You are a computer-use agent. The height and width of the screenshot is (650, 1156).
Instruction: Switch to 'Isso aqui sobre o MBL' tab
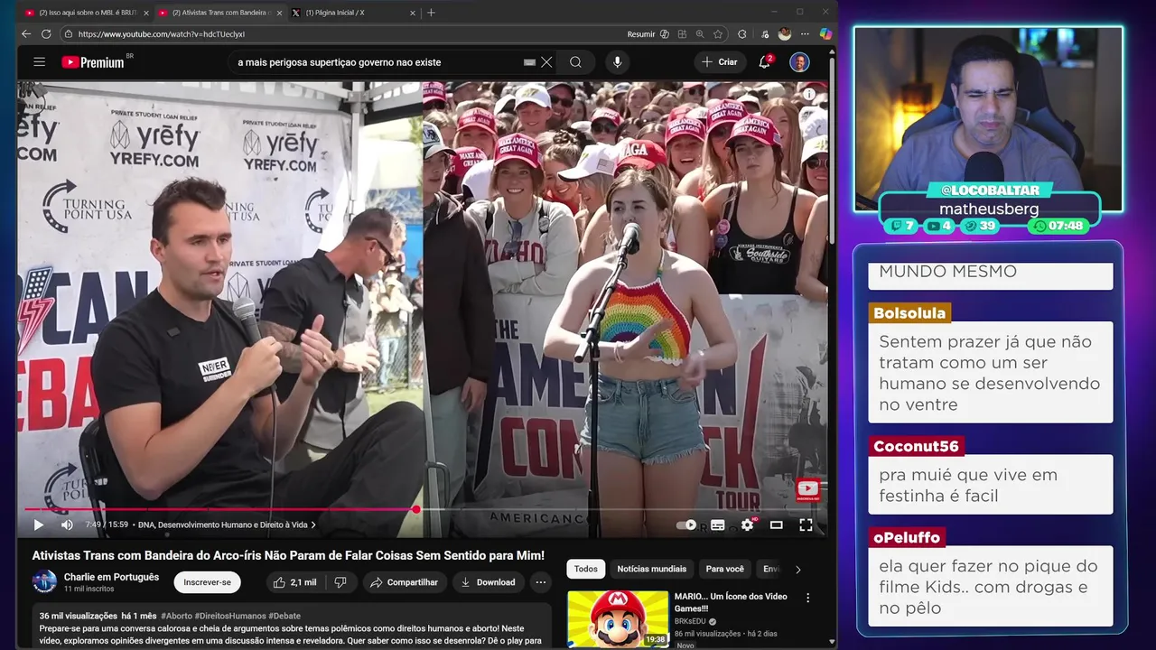86,13
